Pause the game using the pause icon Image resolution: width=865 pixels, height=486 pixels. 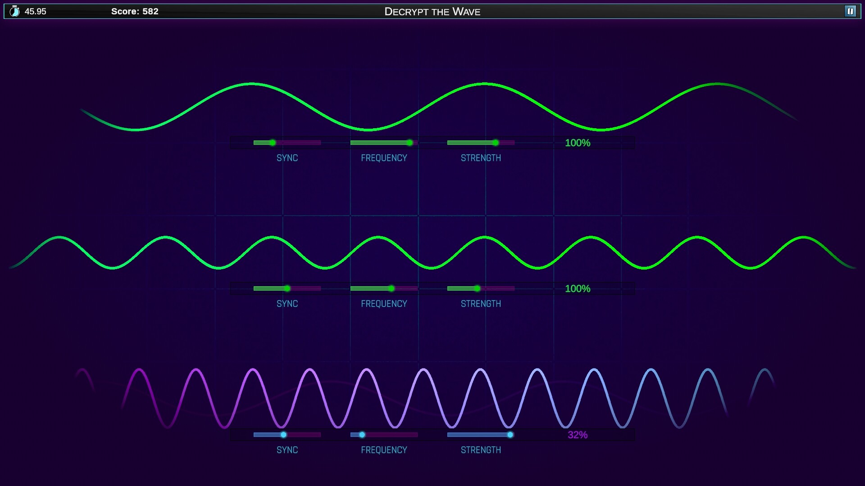[851, 11]
